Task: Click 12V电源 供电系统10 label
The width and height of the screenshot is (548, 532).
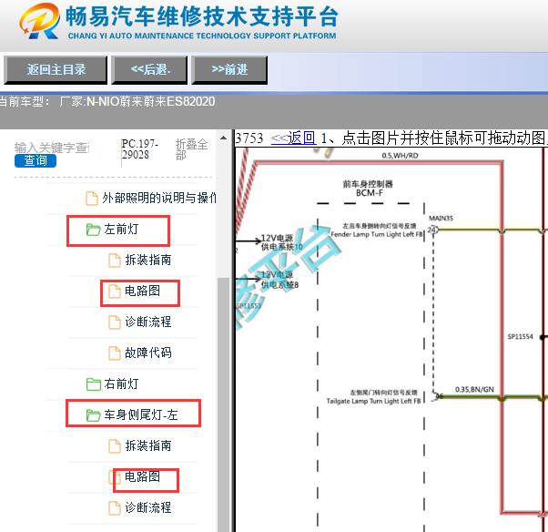Action: 282,242
